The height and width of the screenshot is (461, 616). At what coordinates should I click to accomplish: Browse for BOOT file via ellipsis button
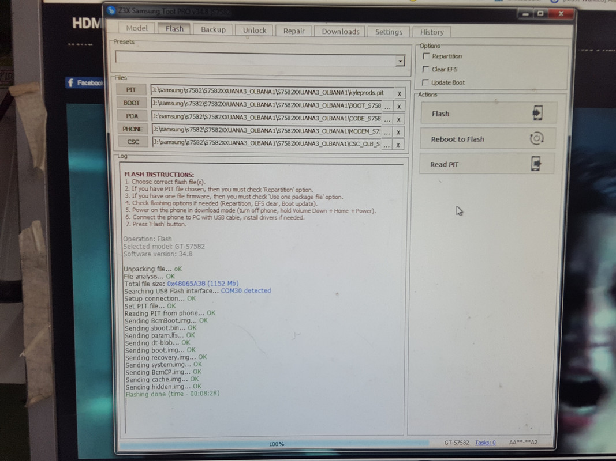tap(387, 107)
